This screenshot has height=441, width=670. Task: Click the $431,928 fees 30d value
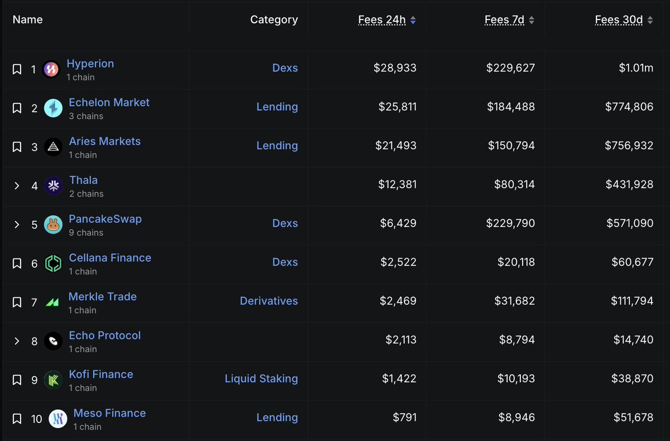[x=629, y=184]
